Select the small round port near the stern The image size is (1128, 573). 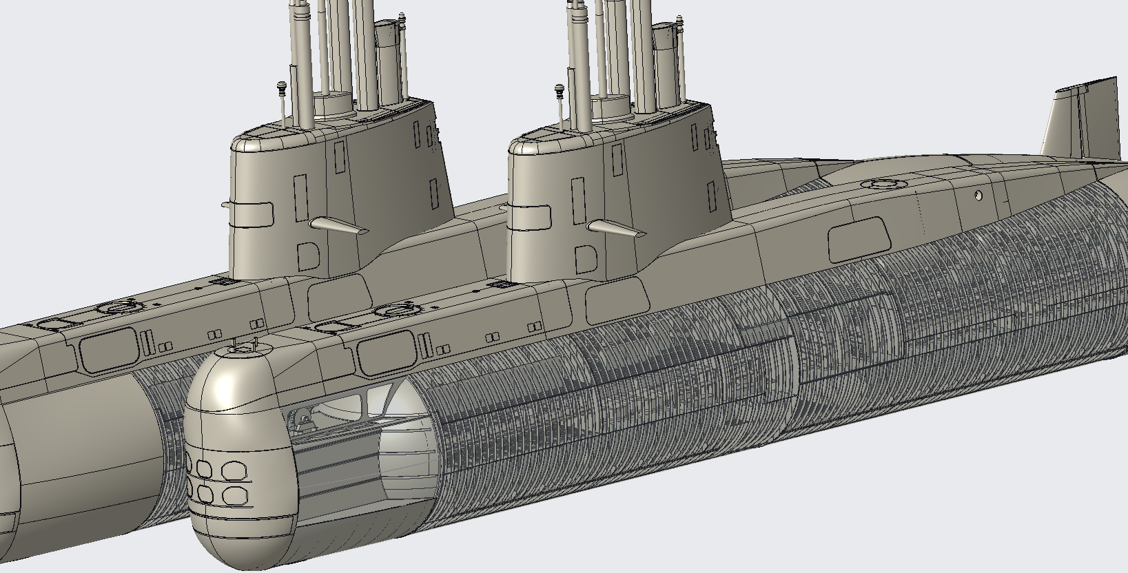coord(978,196)
